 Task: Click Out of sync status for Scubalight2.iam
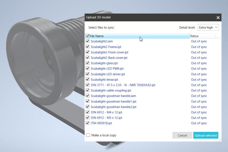coord(199,41)
